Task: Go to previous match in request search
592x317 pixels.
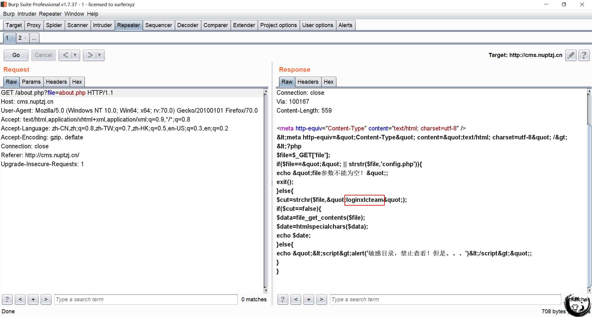Action: tap(20, 299)
